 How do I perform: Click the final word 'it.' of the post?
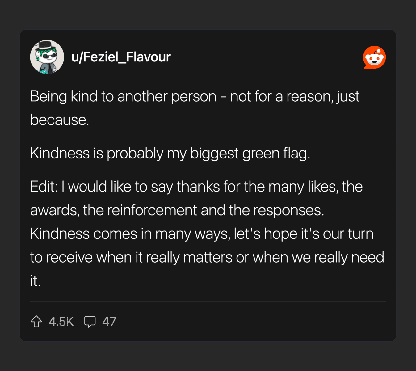36,281
